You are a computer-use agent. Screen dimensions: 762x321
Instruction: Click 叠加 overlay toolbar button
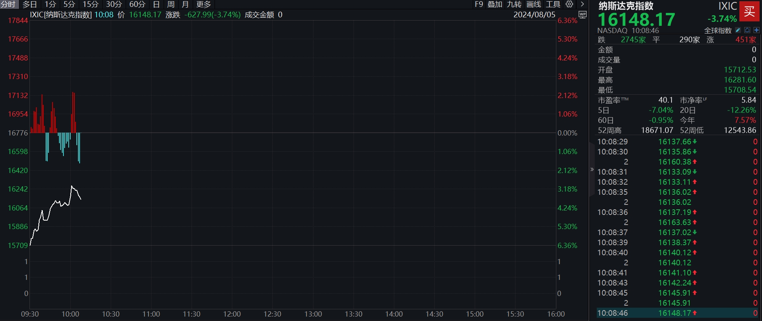(x=495, y=4)
